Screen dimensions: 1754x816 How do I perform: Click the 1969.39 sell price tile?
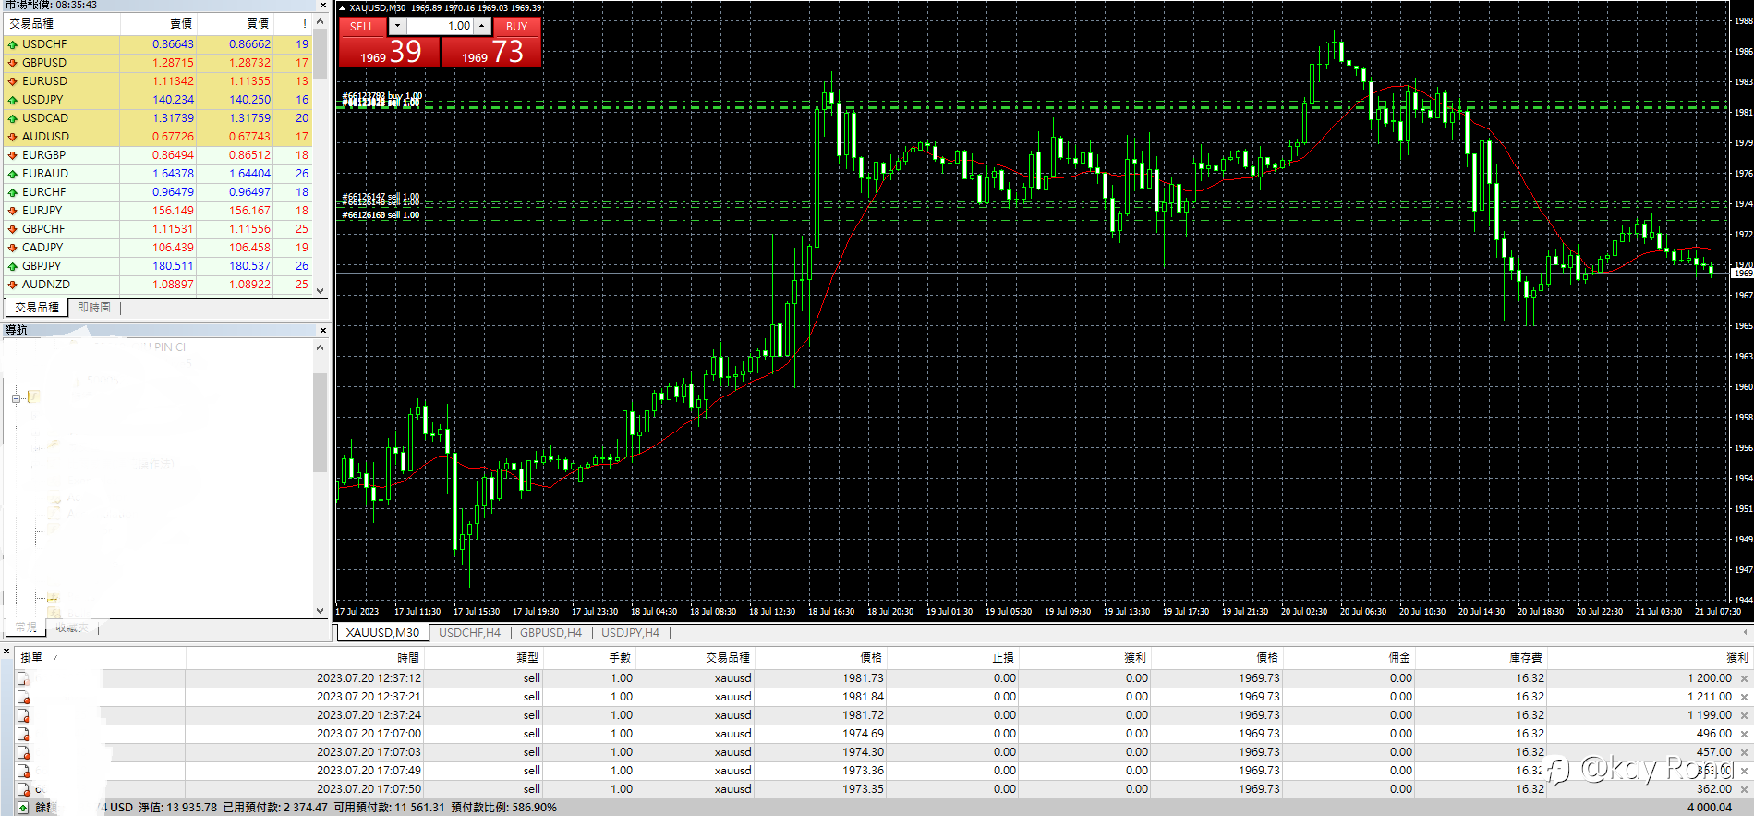click(x=389, y=52)
